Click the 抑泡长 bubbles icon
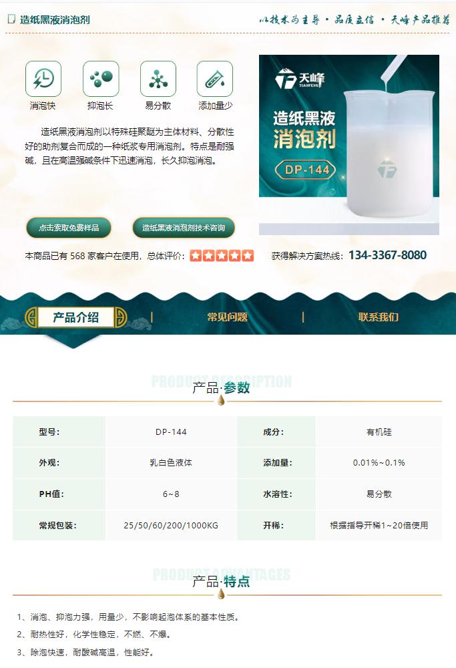 pyautogui.click(x=101, y=79)
